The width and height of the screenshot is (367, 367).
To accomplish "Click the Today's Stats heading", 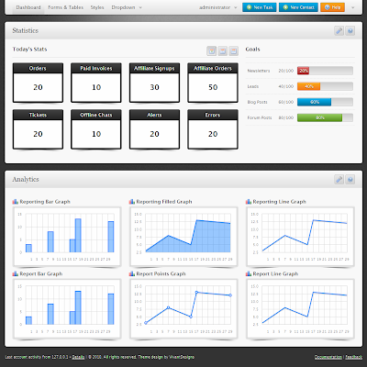I will (x=29, y=50).
